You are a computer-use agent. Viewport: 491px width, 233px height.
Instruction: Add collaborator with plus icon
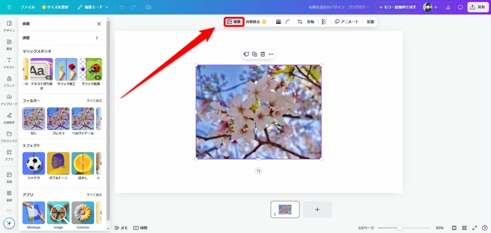(435, 7)
